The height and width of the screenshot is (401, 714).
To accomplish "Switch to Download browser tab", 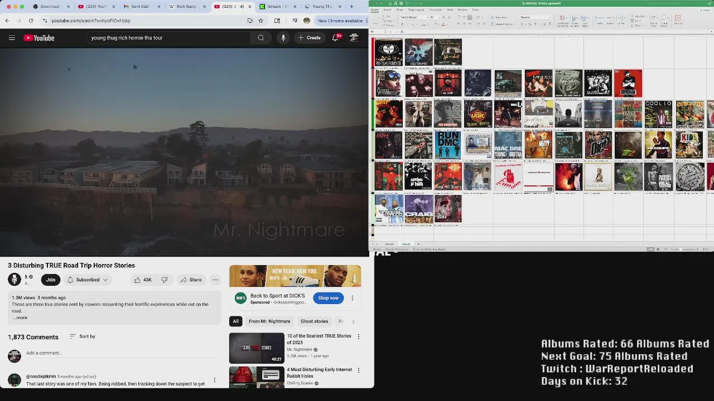I will tap(50, 7).
